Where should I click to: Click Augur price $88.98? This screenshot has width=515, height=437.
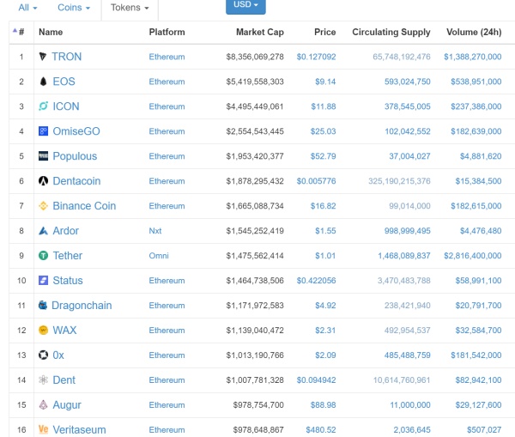tap(323, 404)
